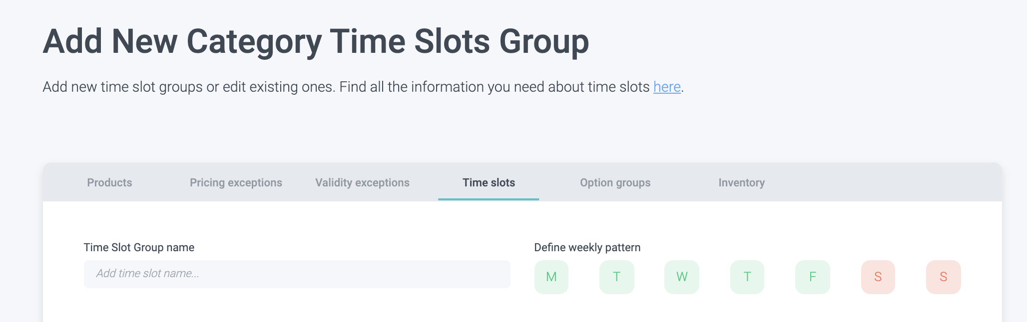Viewport: 1027px width, 322px height.
Task: Switch to the Inventory tab
Action: click(x=741, y=182)
